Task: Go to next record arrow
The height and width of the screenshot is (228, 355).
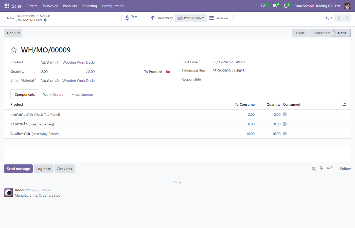Action: [x=347, y=18]
